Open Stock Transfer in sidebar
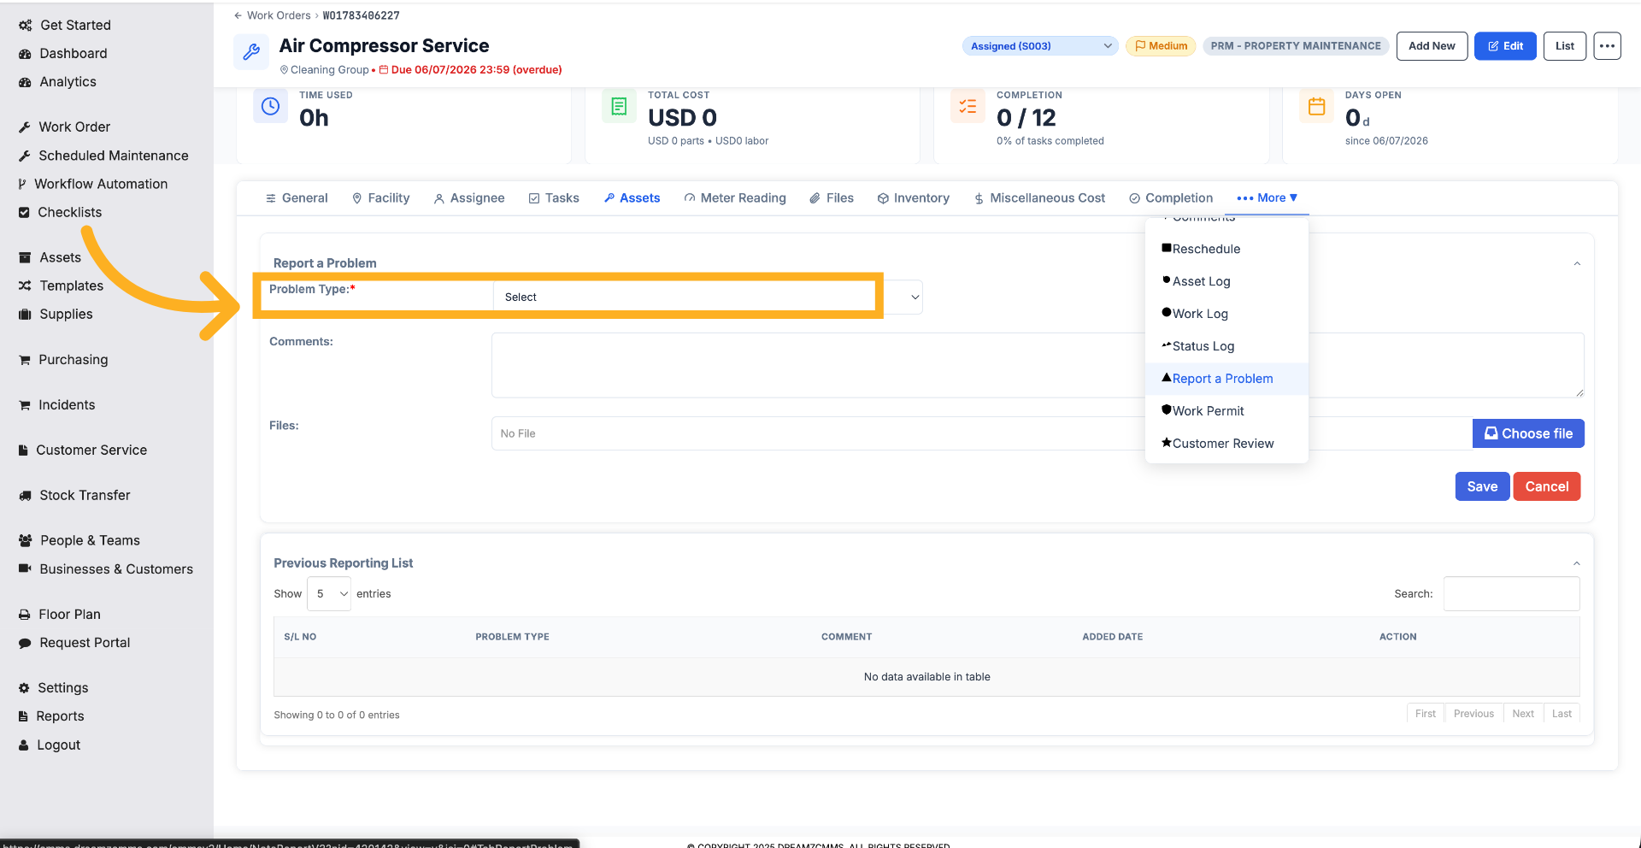 (x=74, y=496)
